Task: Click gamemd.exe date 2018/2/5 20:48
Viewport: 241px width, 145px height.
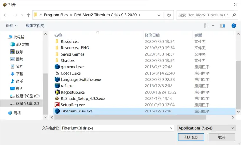Action: [158, 67]
